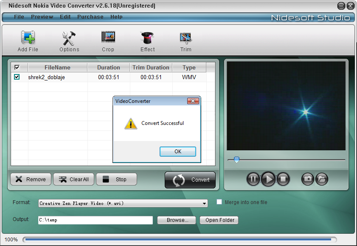Click OK in the Convert Successful dialog
The image size is (357, 246).
(x=177, y=152)
